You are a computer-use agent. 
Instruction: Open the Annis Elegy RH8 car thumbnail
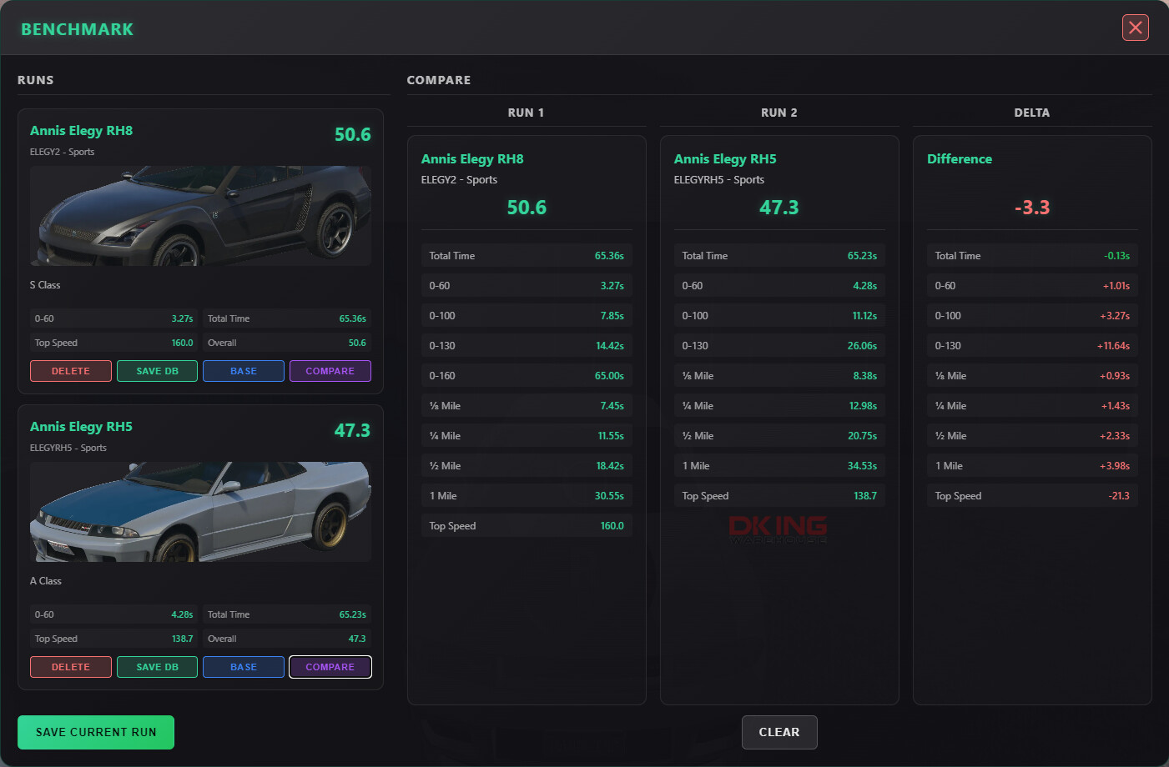tap(200, 216)
